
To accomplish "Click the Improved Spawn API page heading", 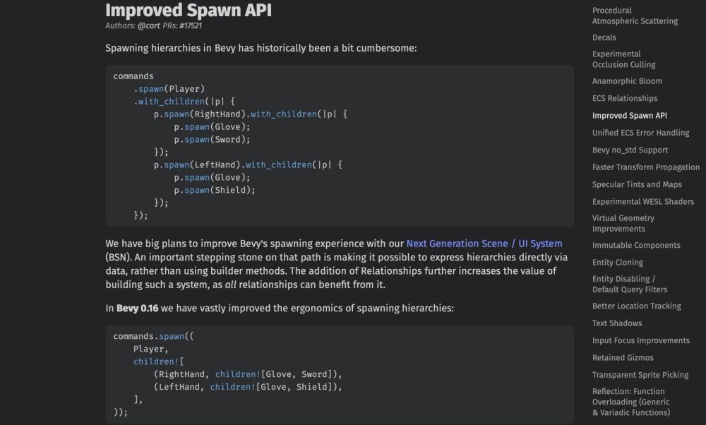I will click(189, 11).
